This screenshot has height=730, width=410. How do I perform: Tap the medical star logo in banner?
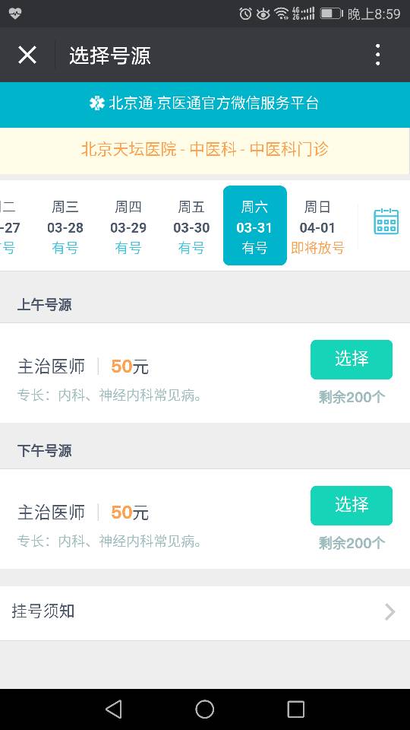(x=96, y=103)
